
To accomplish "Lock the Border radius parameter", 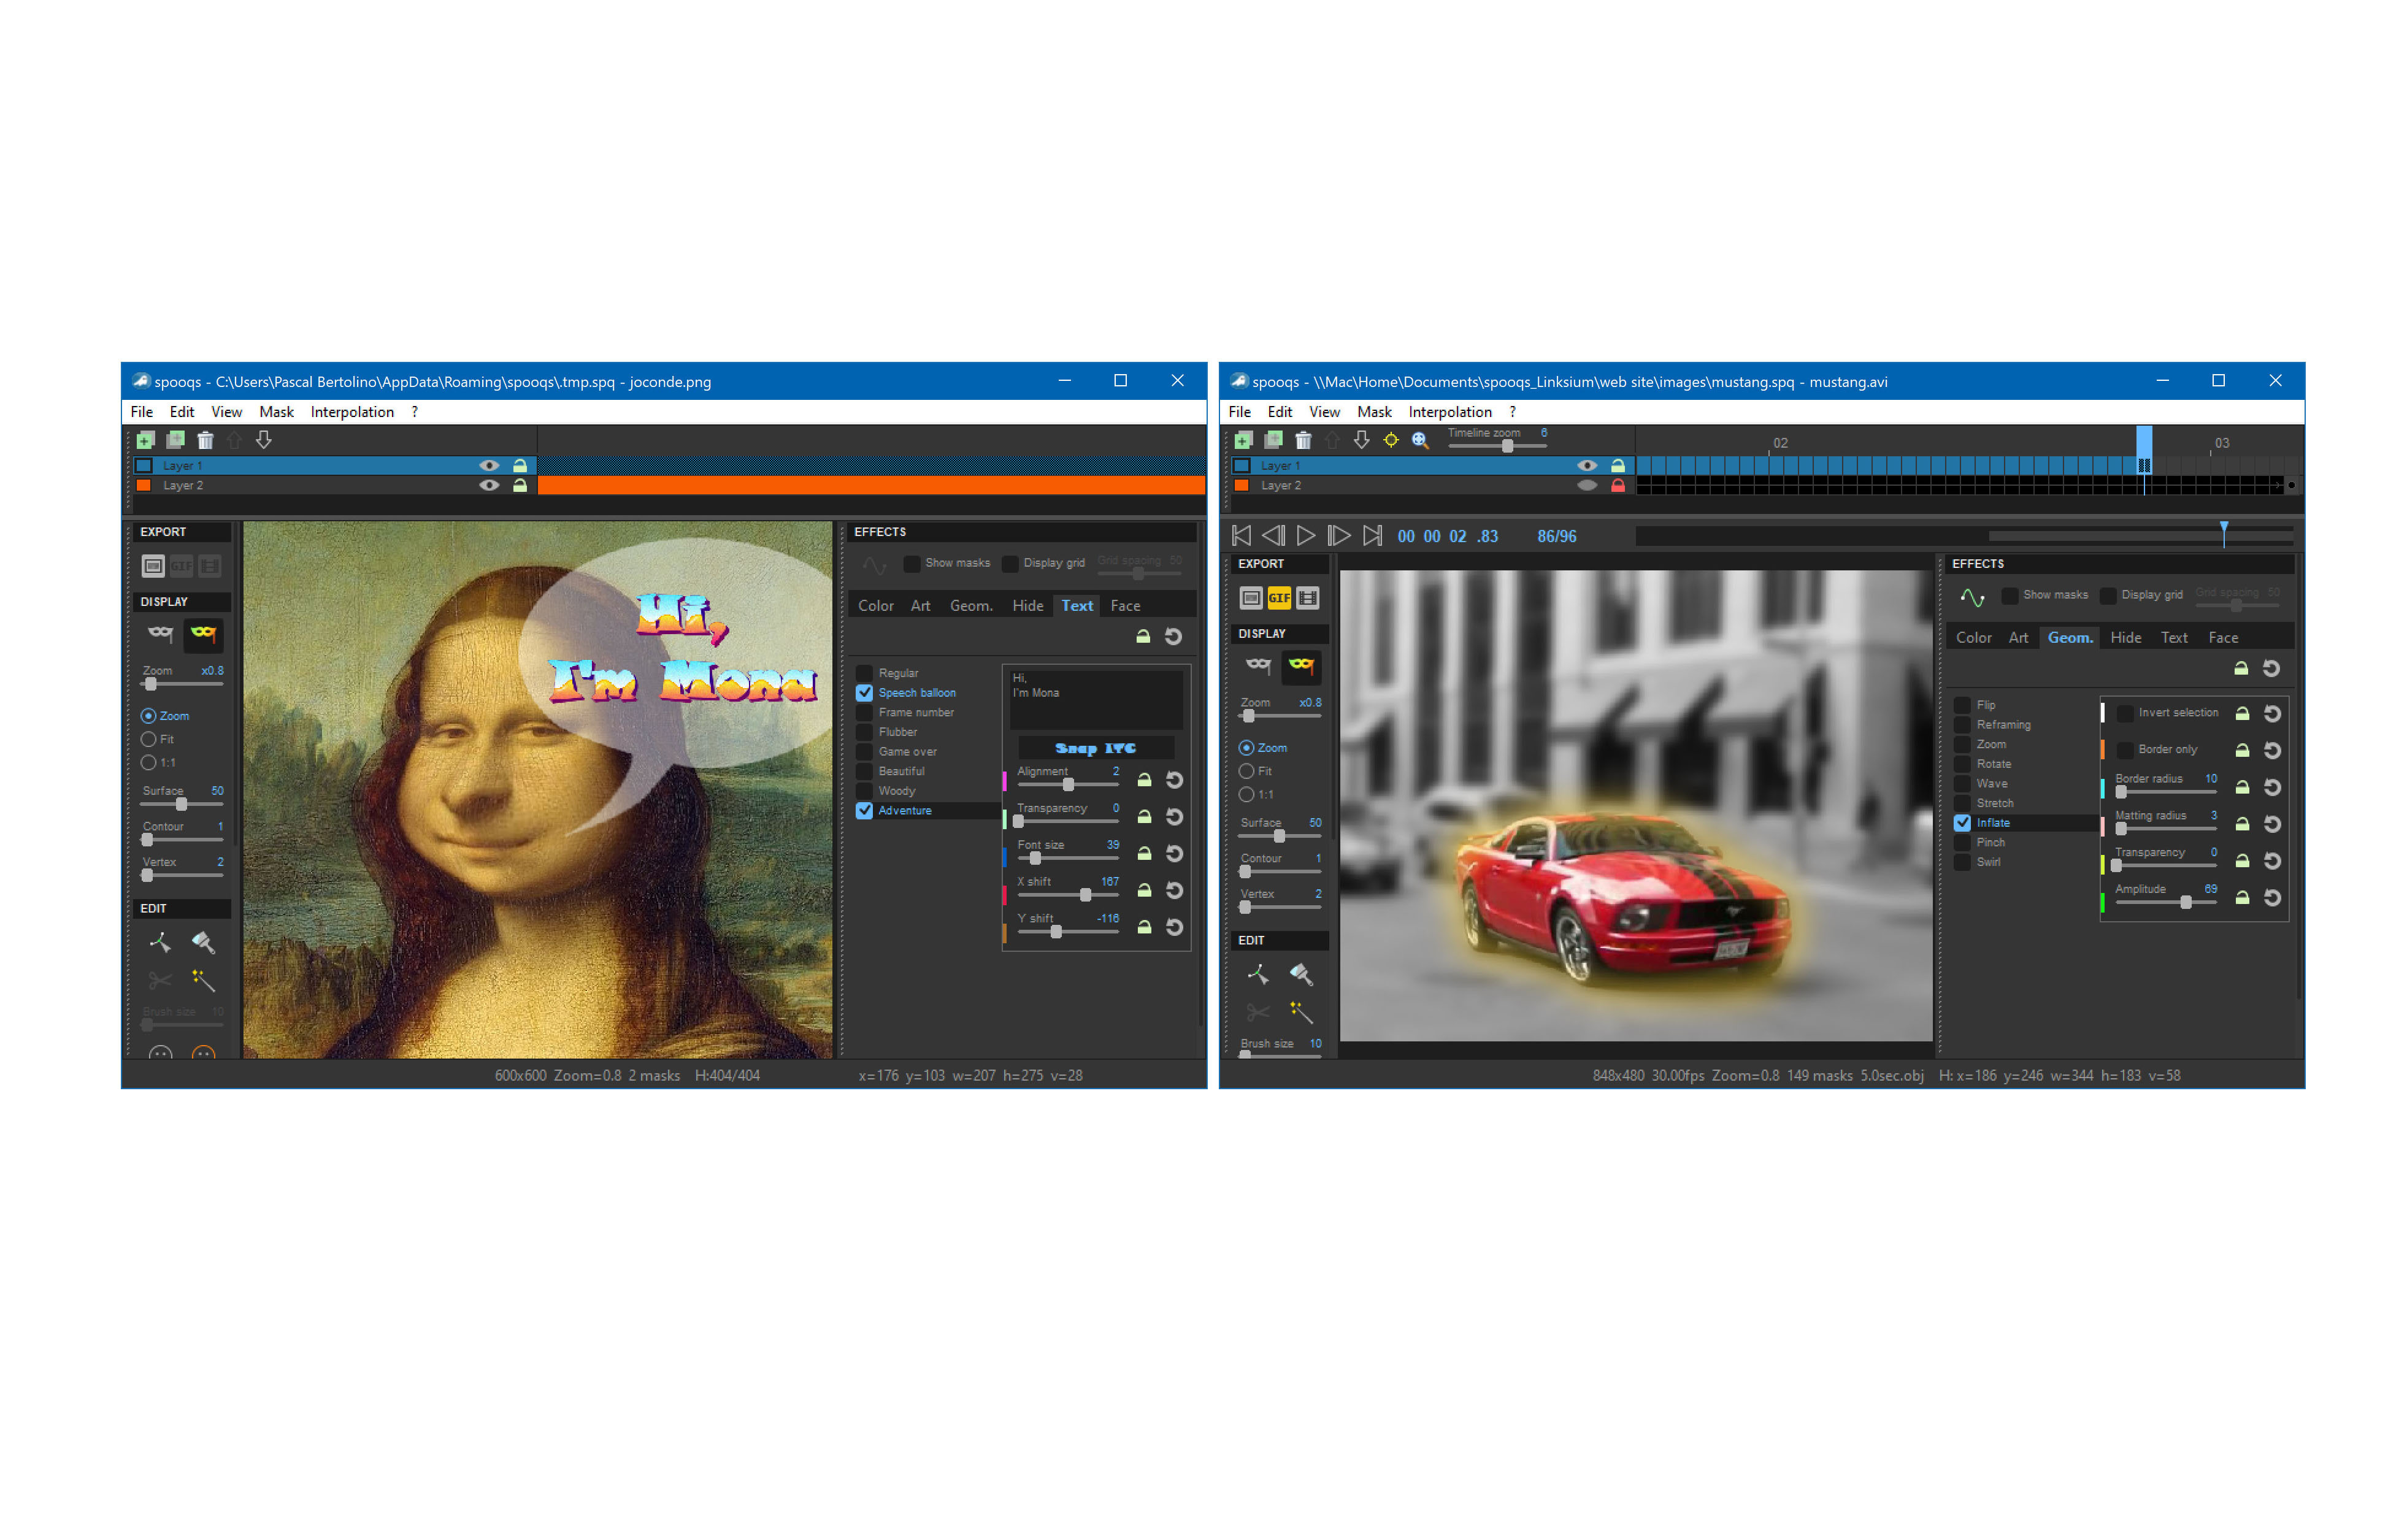I will (x=2242, y=787).
